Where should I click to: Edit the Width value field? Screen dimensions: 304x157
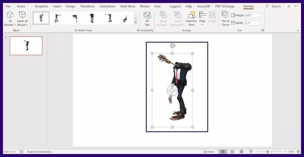pos(251,23)
